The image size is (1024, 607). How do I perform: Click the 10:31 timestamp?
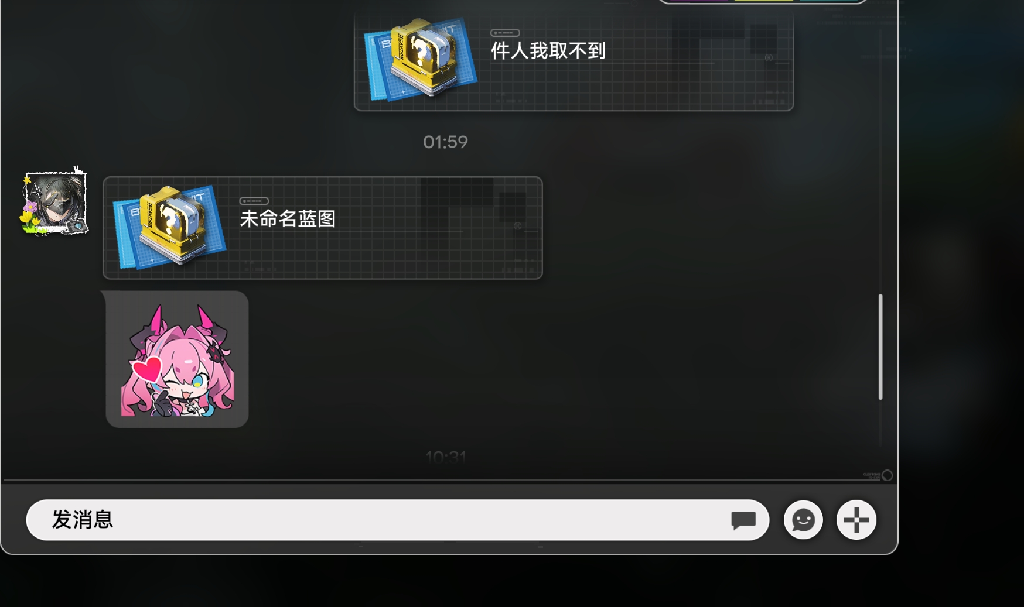click(x=446, y=457)
